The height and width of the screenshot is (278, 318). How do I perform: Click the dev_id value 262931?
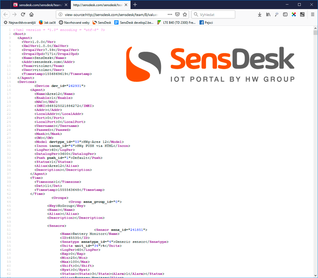75,86
